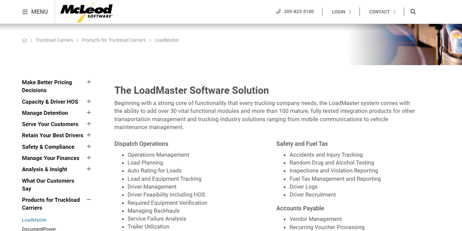Click 'Driver Recruitment' list item

coord(313,195)
